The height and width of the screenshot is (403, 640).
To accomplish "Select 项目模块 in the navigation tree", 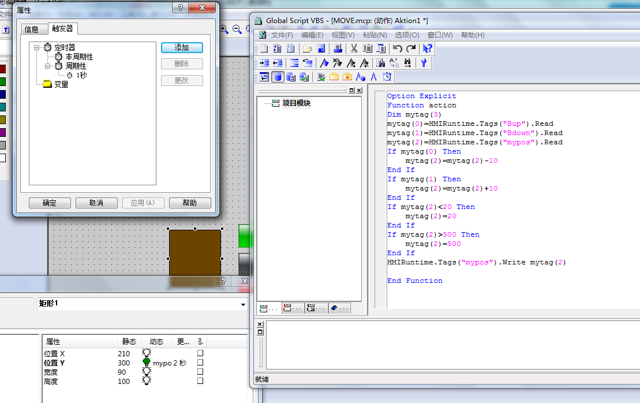I will (x=296, y=103).
